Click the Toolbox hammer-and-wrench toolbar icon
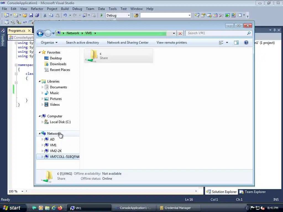The image size is (283, 212). pyautogui.click(x=221, y=15)
